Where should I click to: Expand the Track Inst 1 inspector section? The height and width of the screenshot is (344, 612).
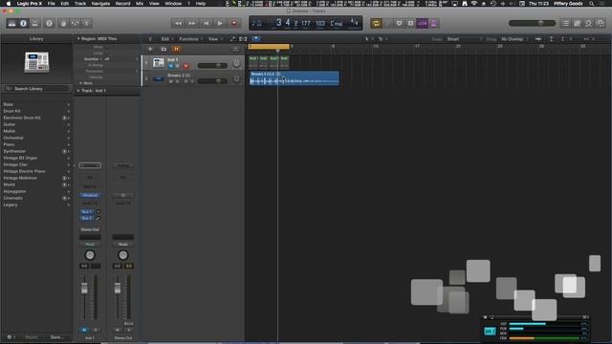pos(78,91)
